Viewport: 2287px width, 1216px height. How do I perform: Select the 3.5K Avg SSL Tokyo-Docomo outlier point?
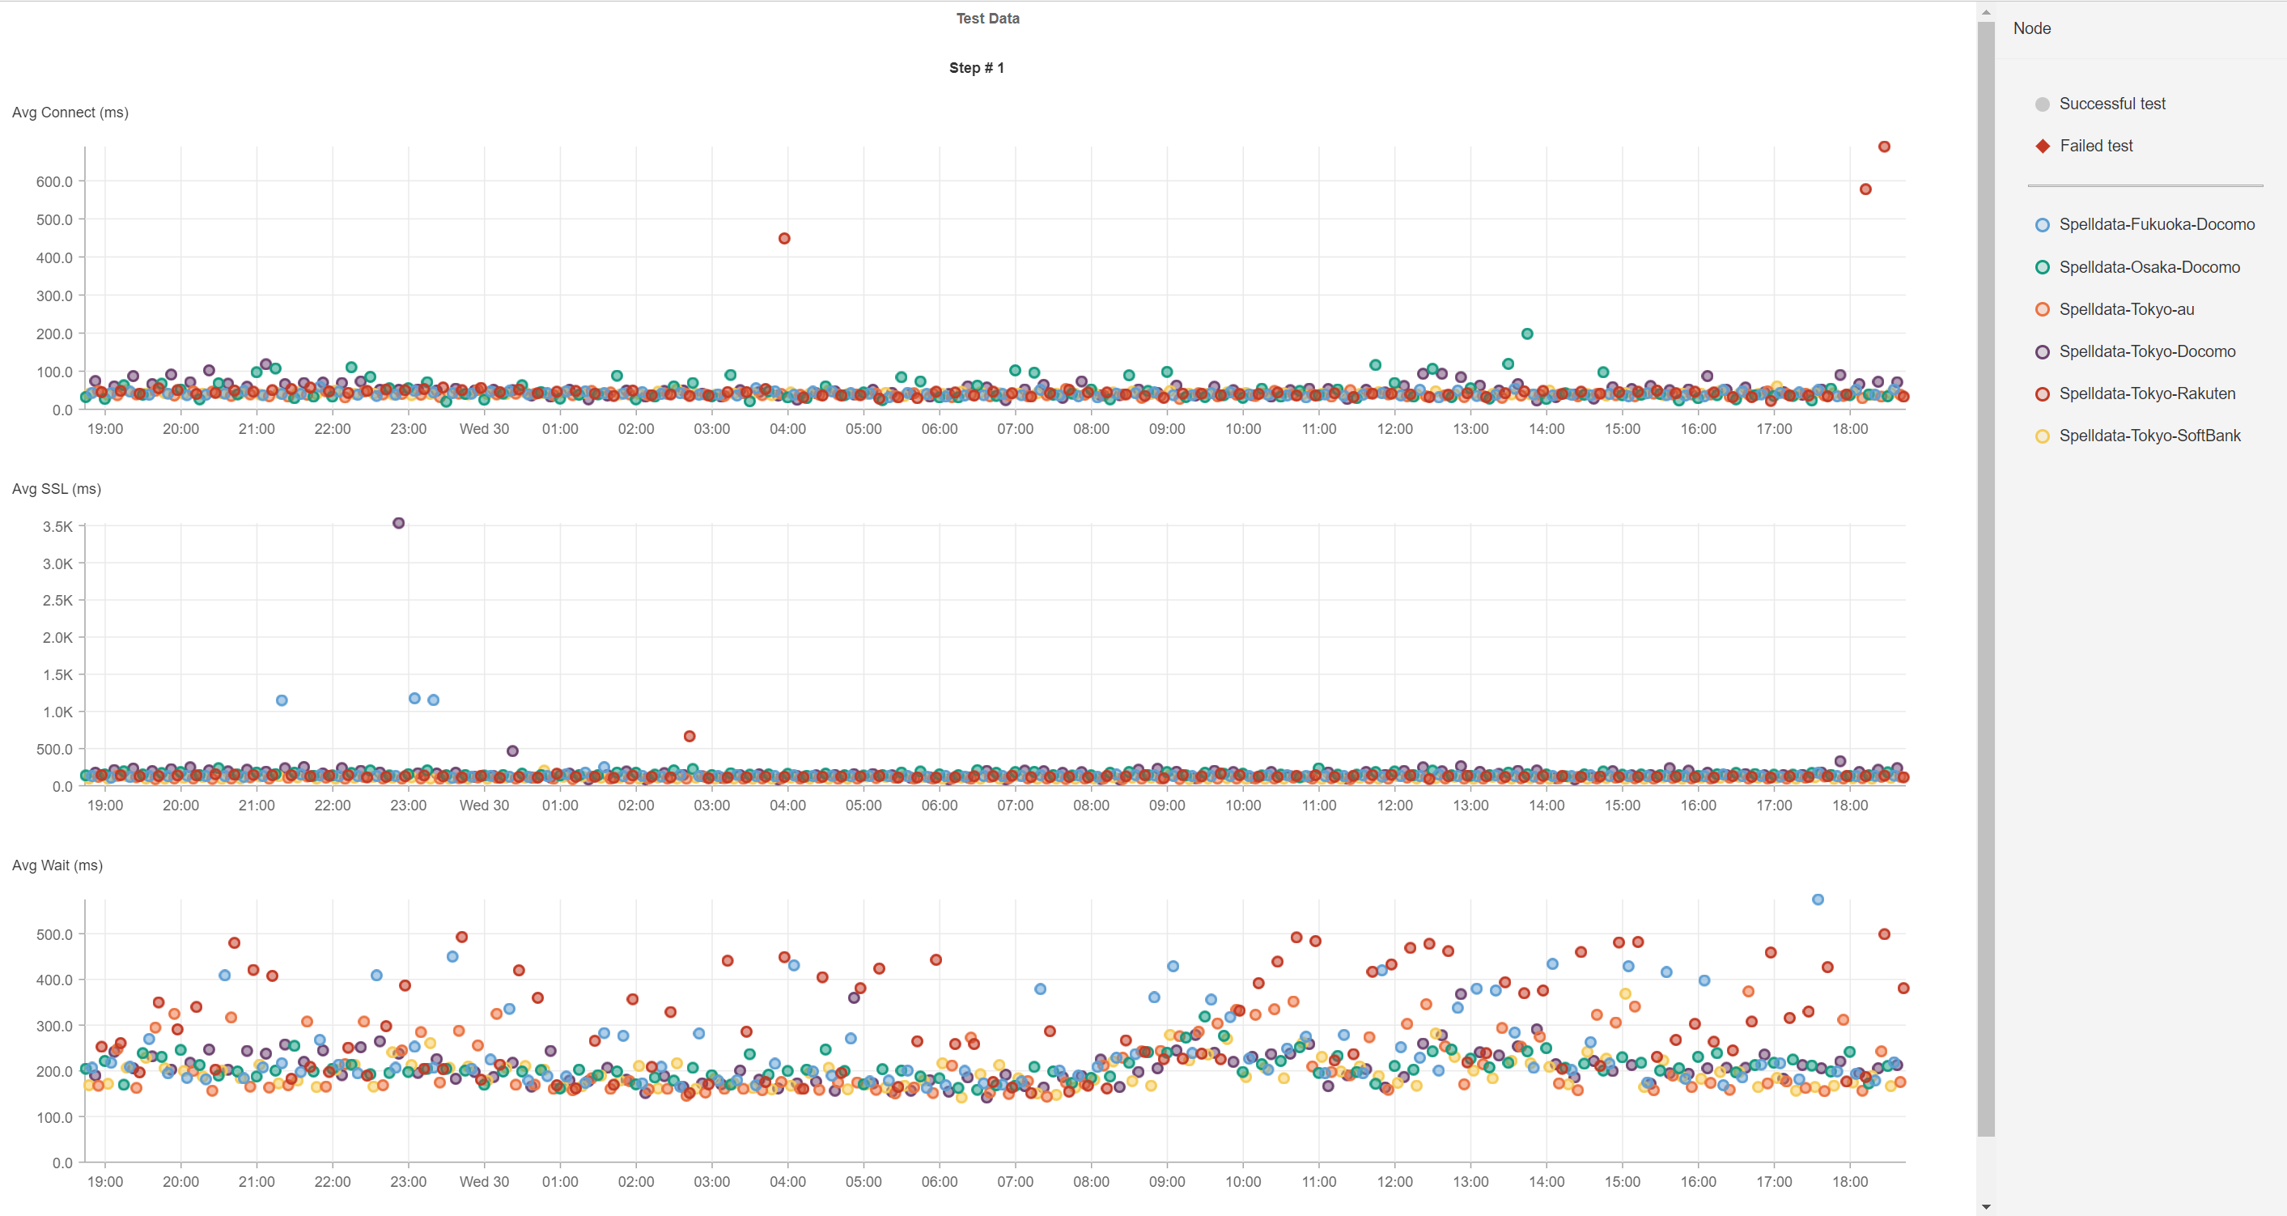pyautogui.click(x=399, y=523)
